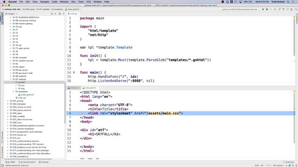The image size is (298, 167).
Task: Open the 6: TODO tool window
Action: point(10,162)
